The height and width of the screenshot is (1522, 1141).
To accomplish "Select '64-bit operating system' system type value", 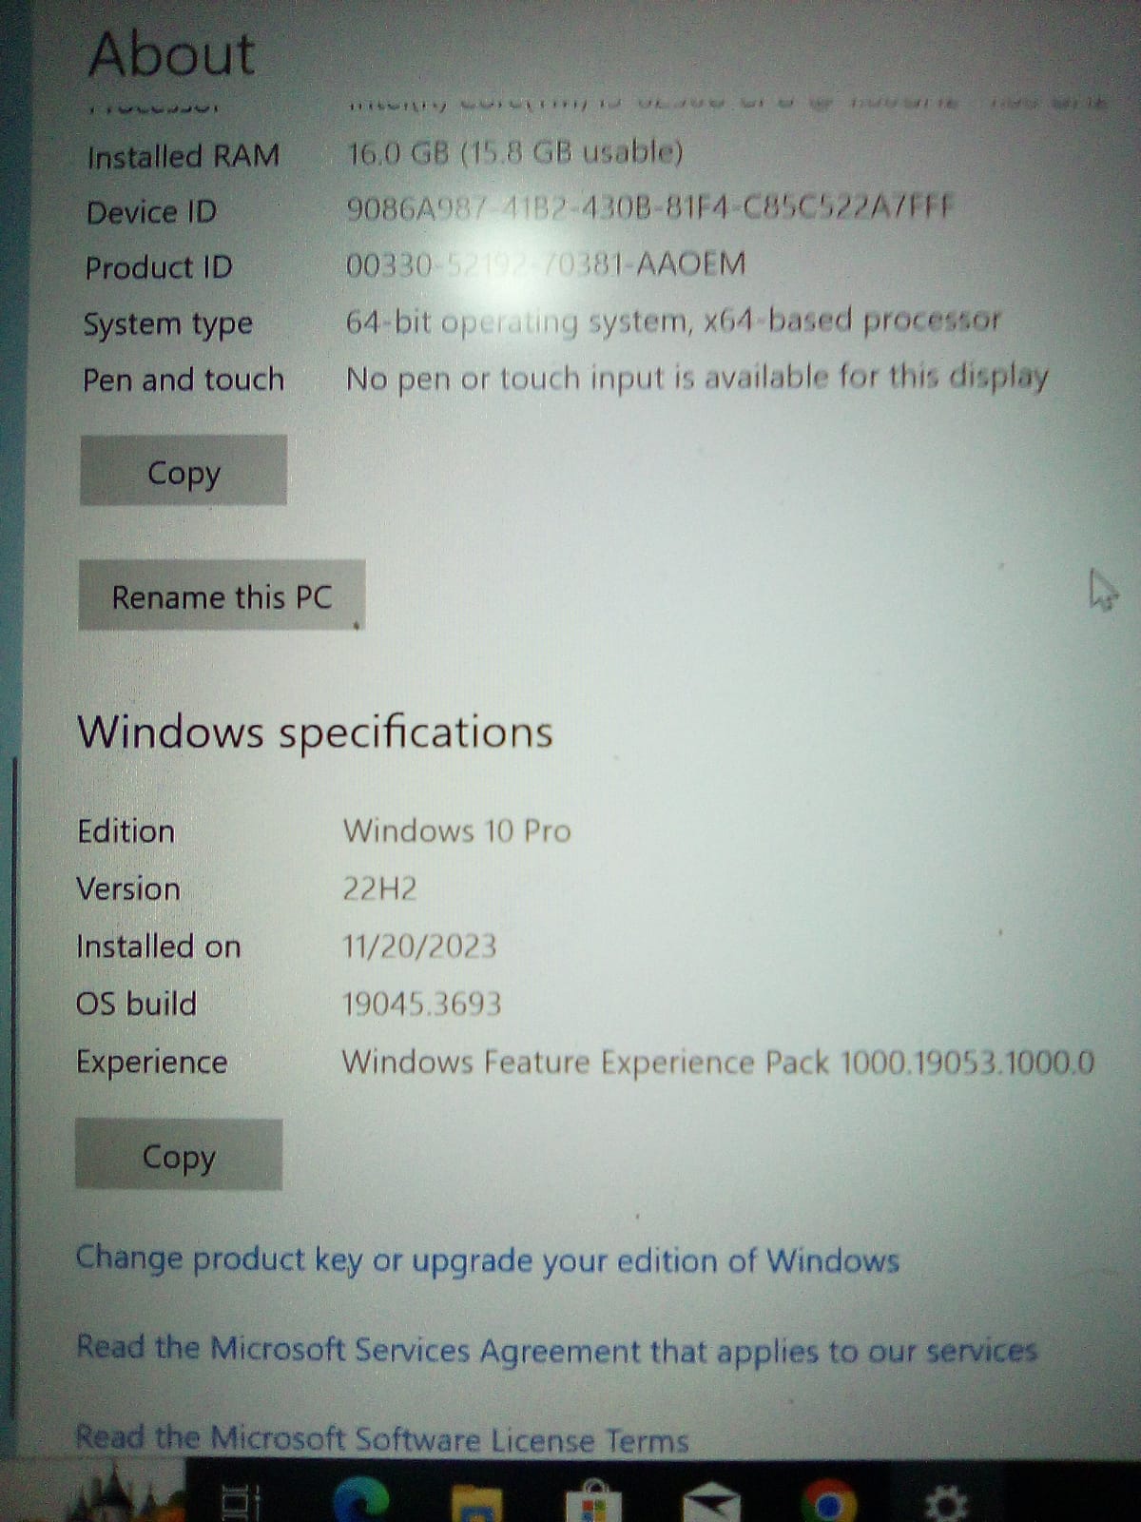I will pos(673,322).
